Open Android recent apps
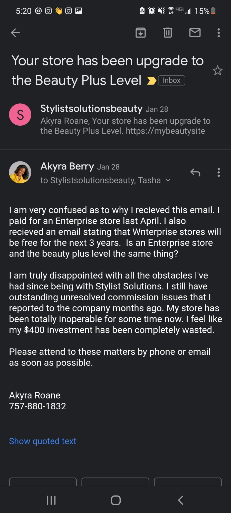231x513 pixels. coord(51,500)
